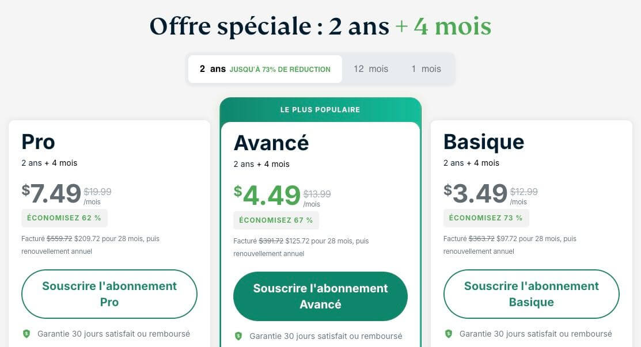This screenshot has height=347, width=641.
Task: Switch to the 12 mois billing tab
Action: coord(371,68)
